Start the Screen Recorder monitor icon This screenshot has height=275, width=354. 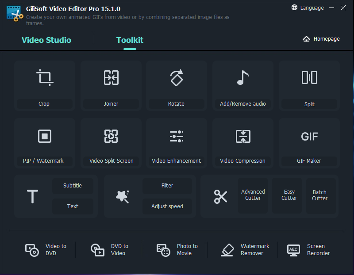pyautogui.click(x=293, y=250)
